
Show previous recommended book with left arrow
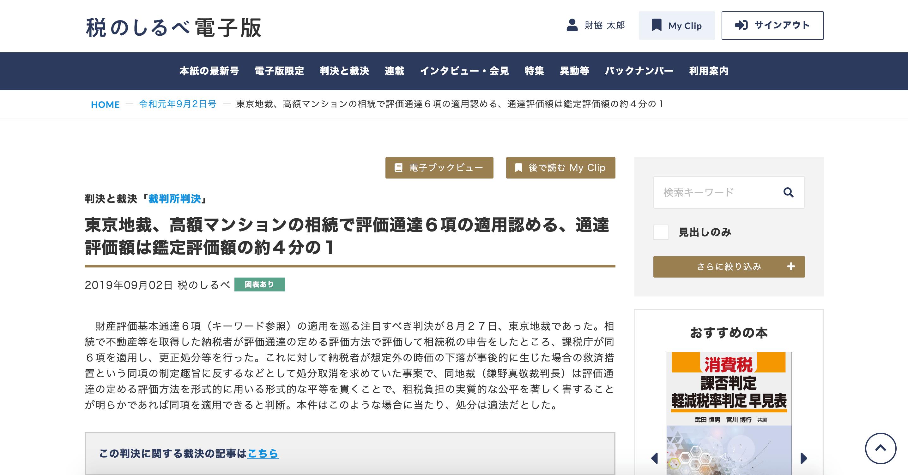(x=655, y=458)
